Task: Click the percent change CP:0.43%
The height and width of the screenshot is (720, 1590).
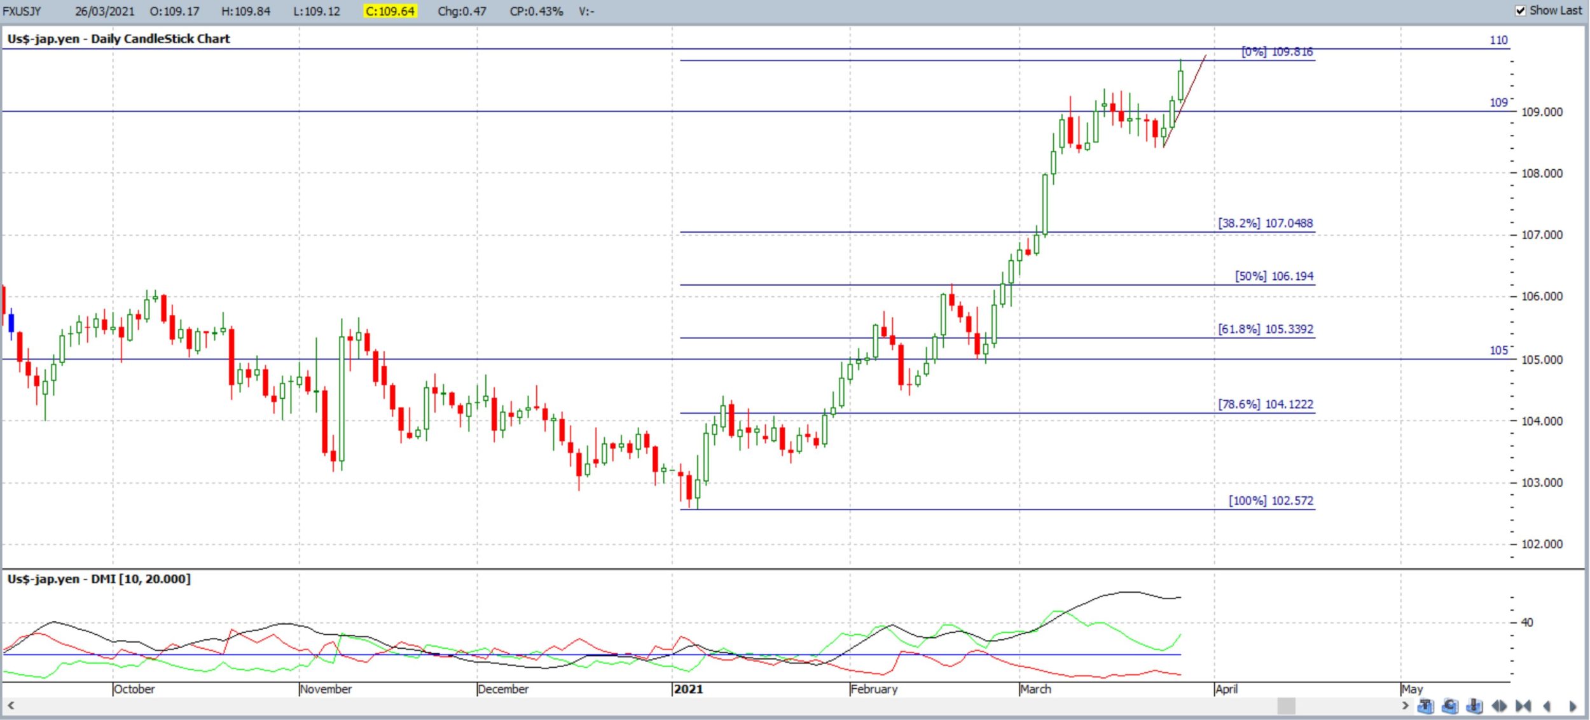Action: click(x=536, y=11)
